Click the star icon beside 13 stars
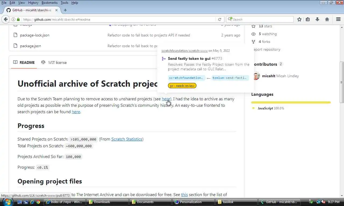Screen dimensions: 344x206 pyautogui.click(x=253, y=26)
